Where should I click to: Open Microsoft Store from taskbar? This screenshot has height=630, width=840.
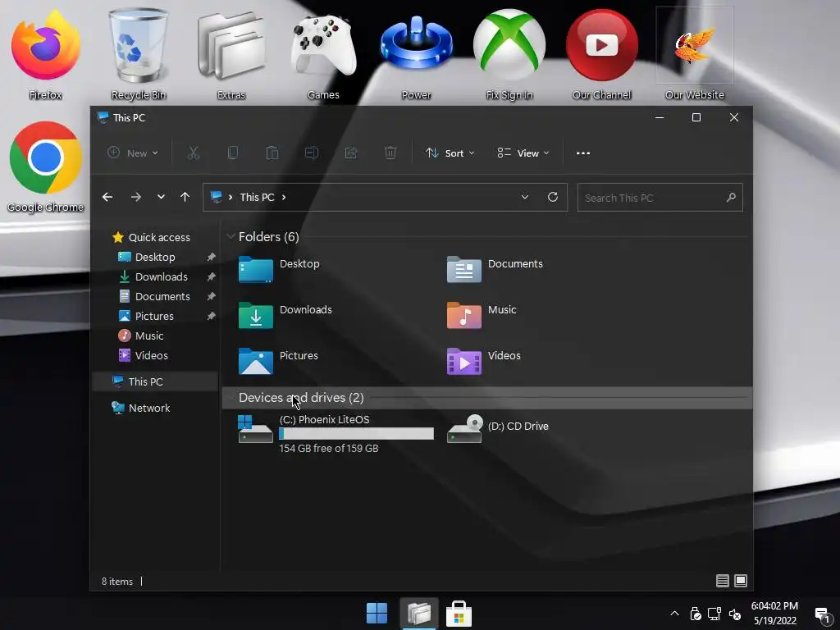click(x=459, y=613)
